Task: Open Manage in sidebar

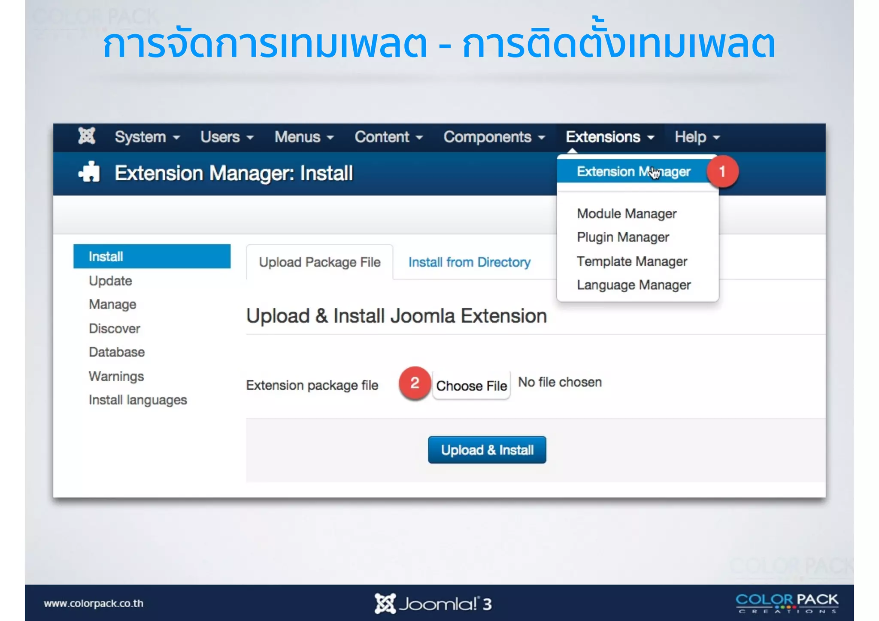Action: tap(112, 304)
